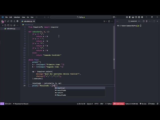Click the PyProj search command center
The height and width of the screenshot is (120, 160).
[x=81, y=17]
